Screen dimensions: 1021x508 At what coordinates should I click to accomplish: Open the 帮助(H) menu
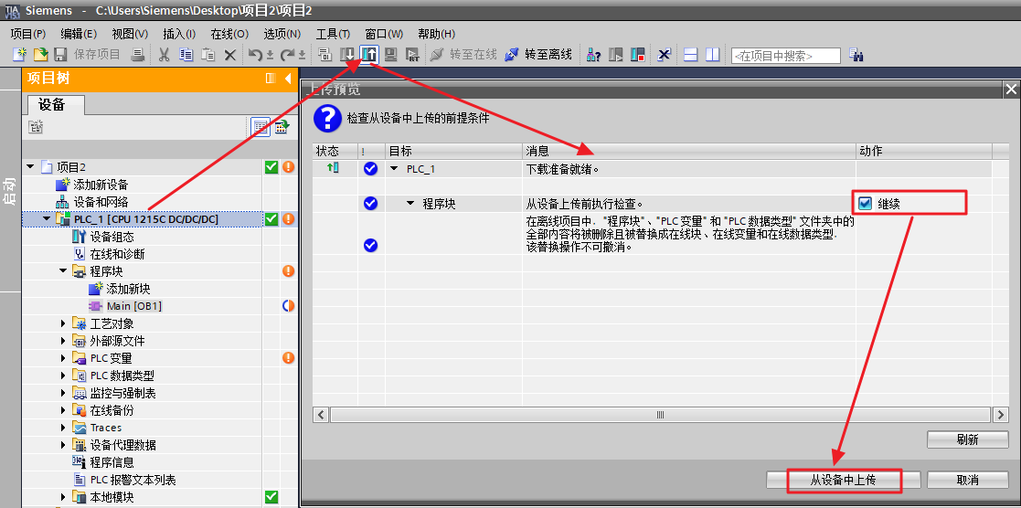pyautogui.click(x=436, y=34)
